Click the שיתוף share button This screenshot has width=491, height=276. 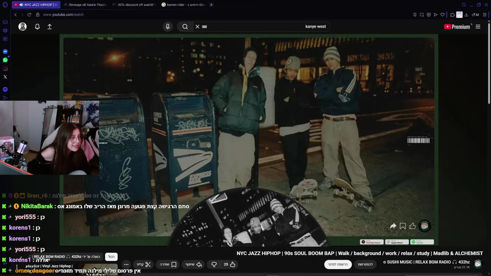194,264
